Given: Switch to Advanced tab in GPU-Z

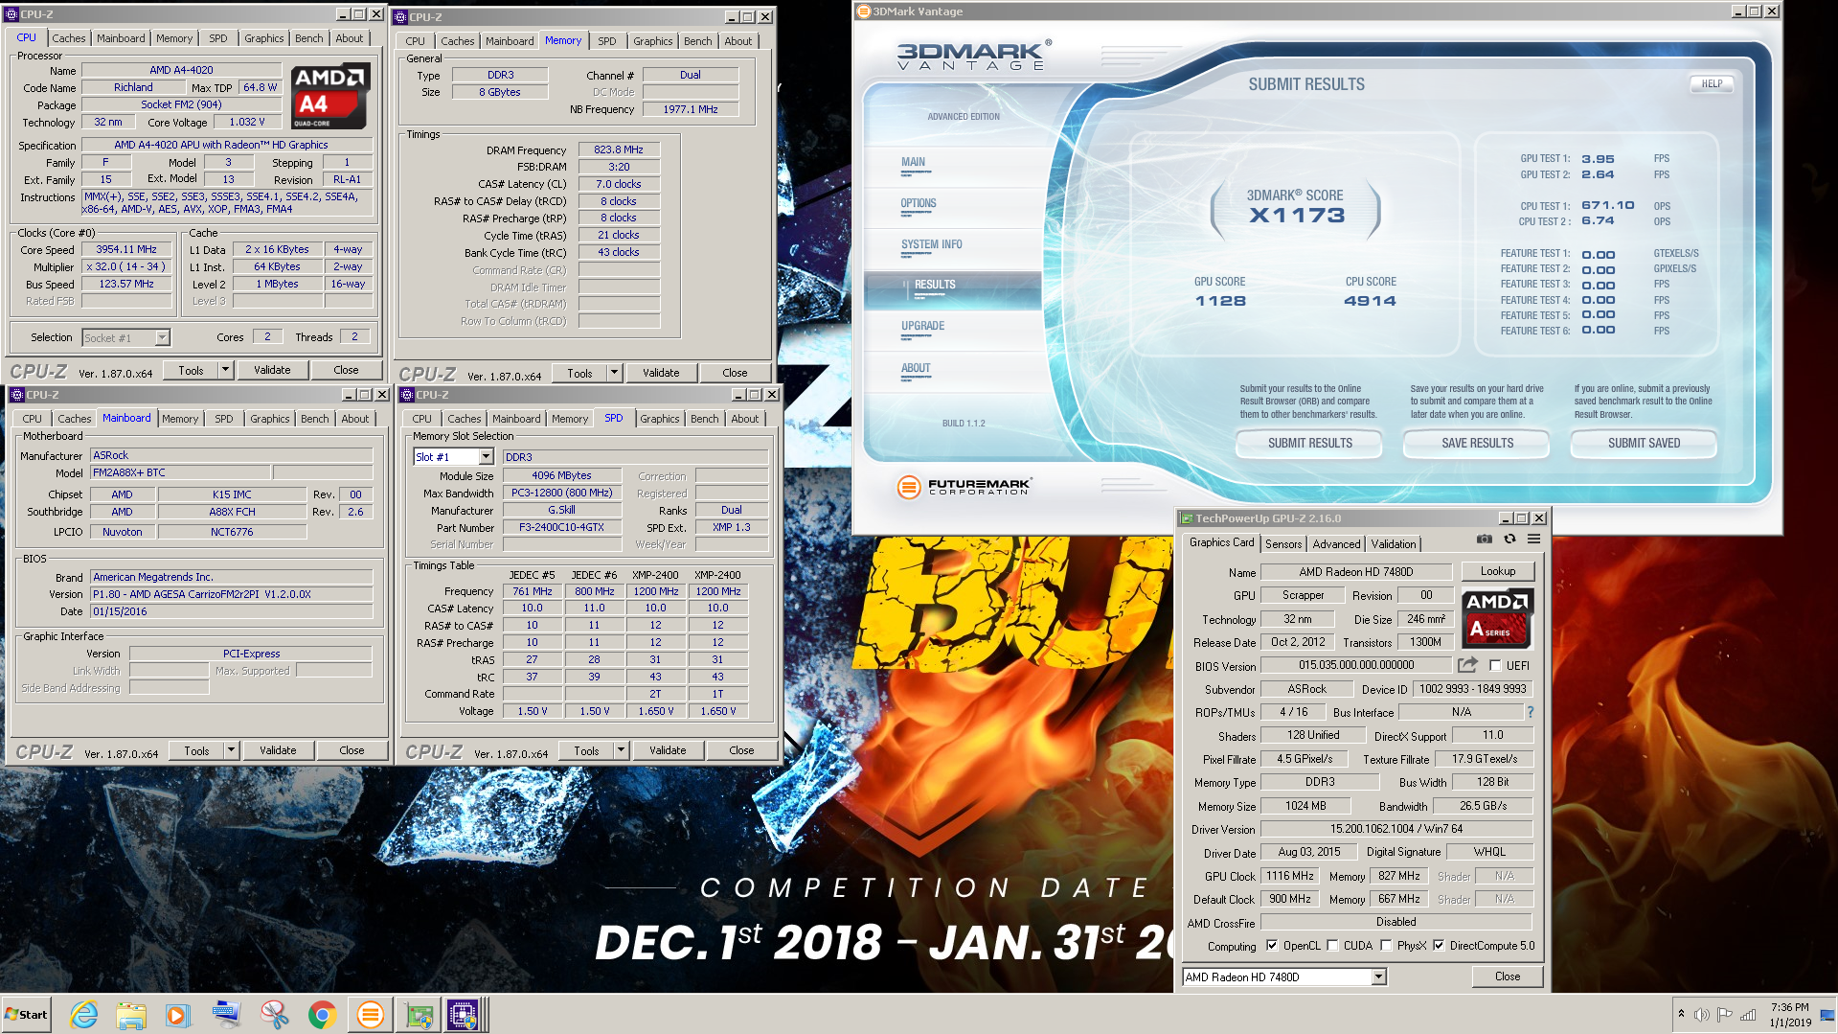Looking at the screenshot, I should point(1336,544).
